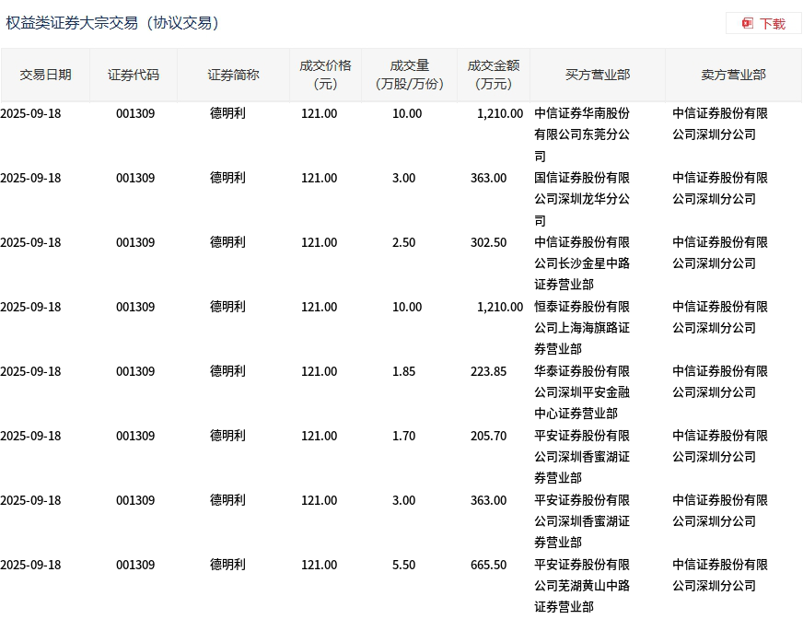803x619 pixels.
Task: Click volume 10.00 in 恒泰证券 row
Action: click(x=407, y=307)
